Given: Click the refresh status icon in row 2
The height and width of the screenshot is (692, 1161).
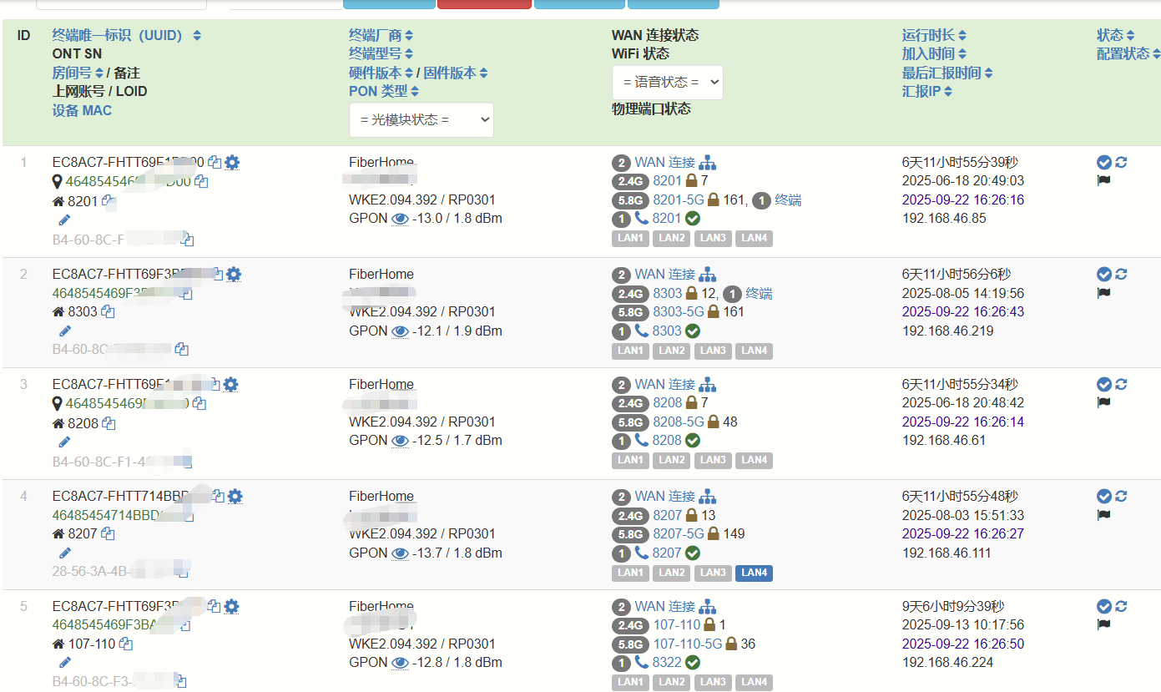Looking at the screenshot, I should pyautogui.click(x=1121, y=275).
